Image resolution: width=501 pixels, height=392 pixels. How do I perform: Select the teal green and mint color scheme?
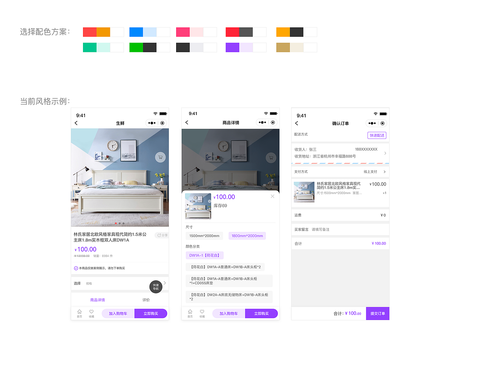[103, 47]
